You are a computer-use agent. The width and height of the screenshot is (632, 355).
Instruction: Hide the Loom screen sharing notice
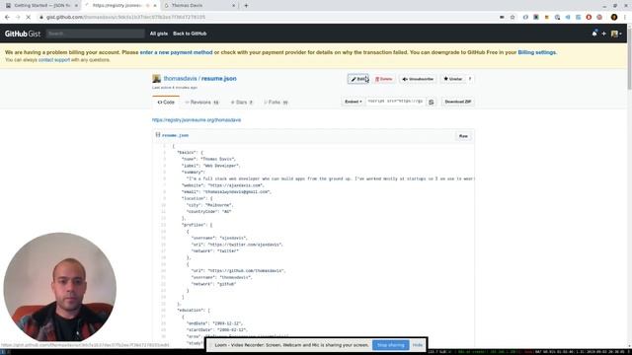[418, 345]
